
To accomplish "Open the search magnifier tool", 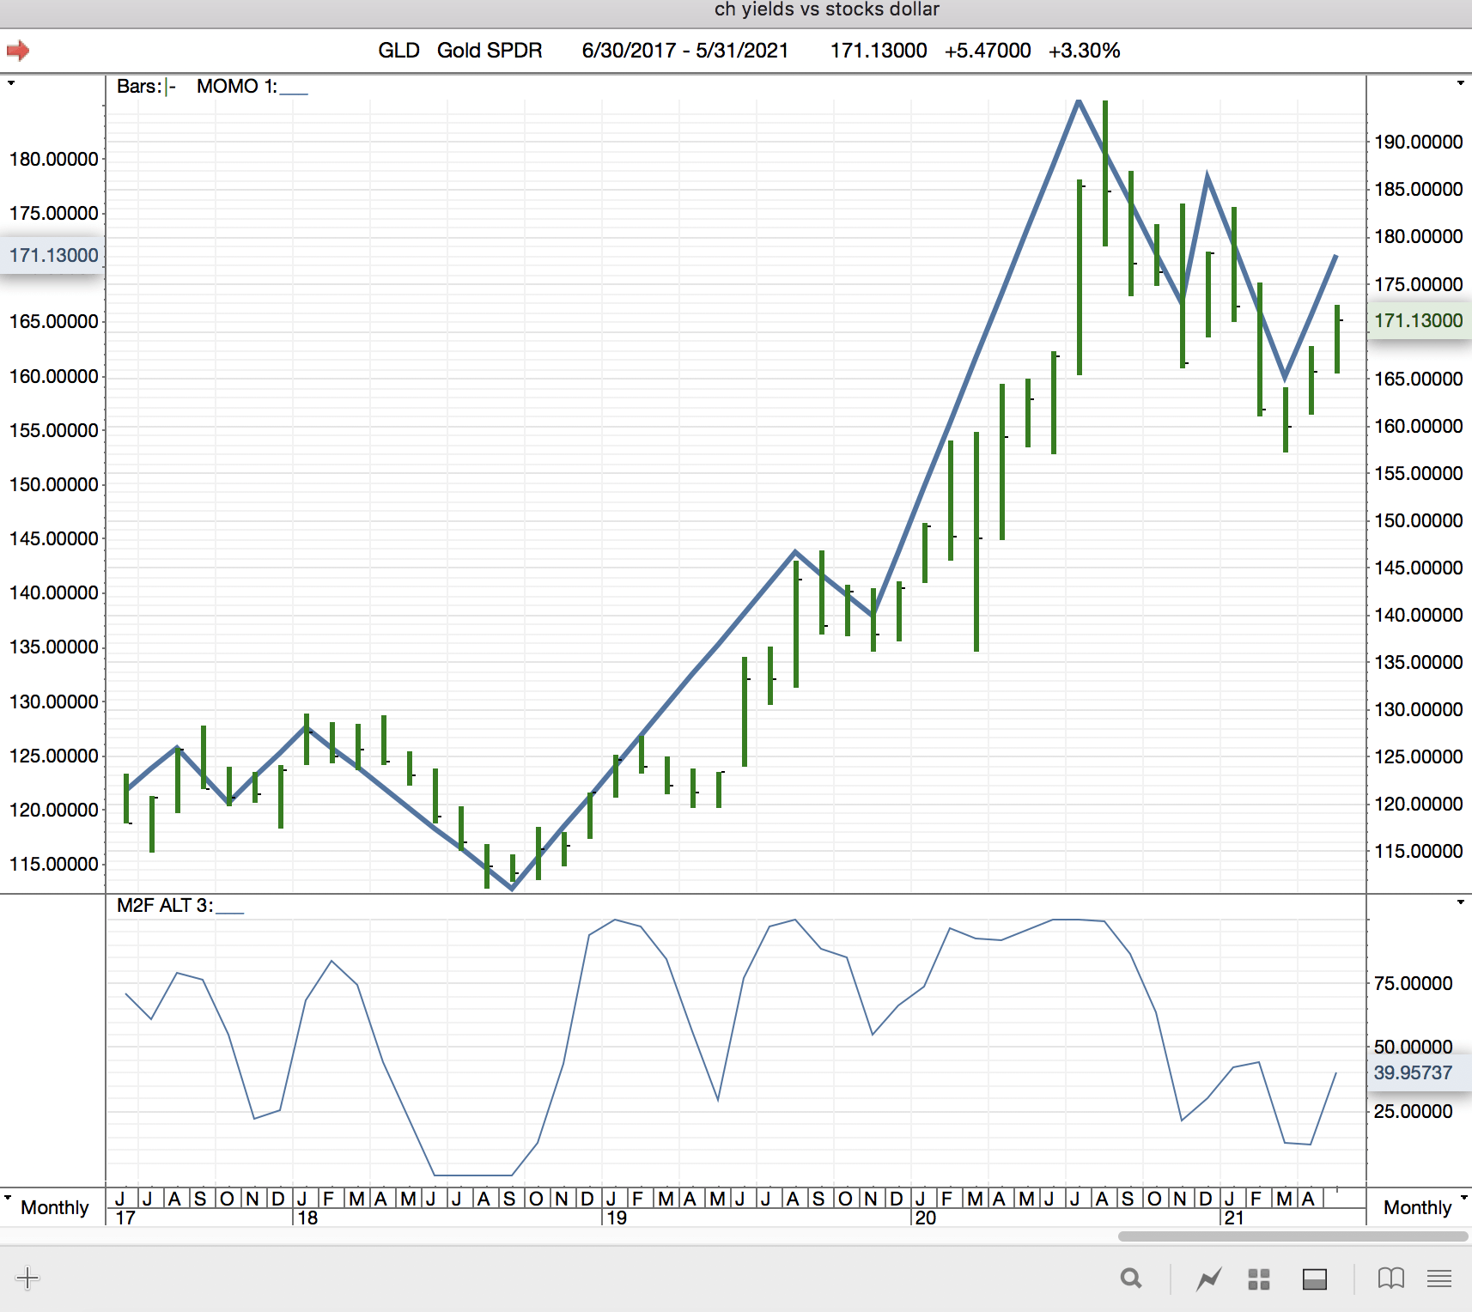I will (x=1131, y=1279).
